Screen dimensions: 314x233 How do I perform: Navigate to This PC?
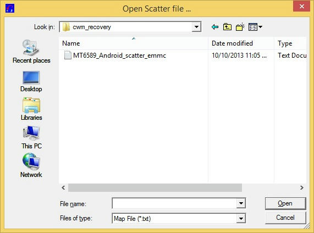coord(31,137)
